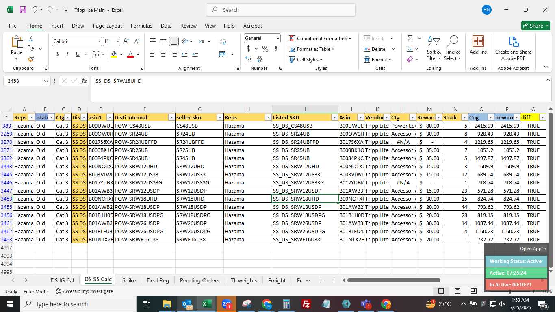Switch to Page Layout view in status bar
The width and height of the screenshot is (555, 312).
(457, 291)
